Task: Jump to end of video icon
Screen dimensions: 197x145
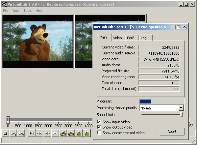Action: [55, 133]
